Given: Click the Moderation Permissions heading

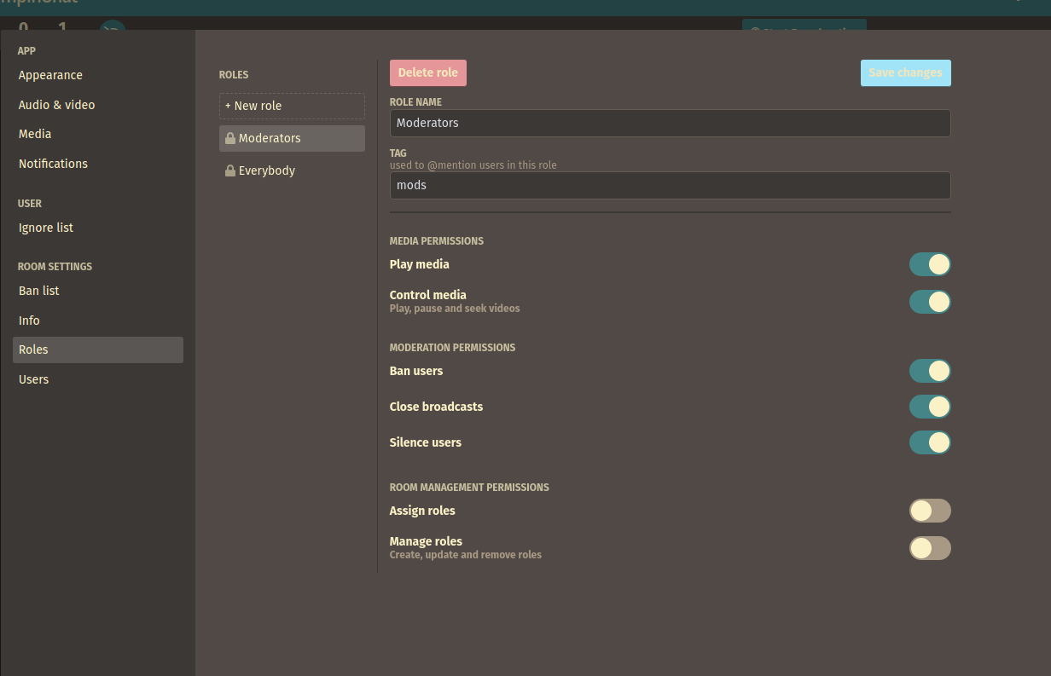Looking at the screenshot, I should point(452,348).
